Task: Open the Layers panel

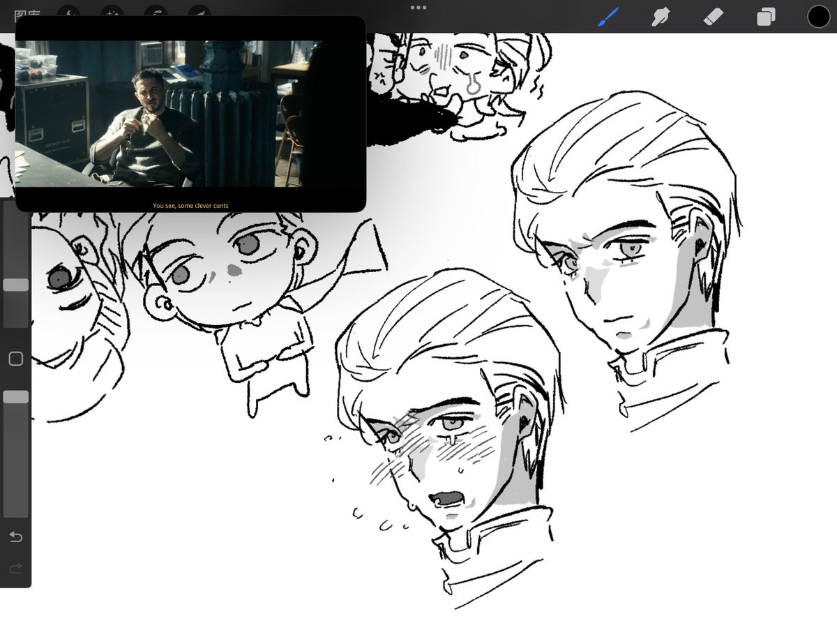Action: pos(766,16)
